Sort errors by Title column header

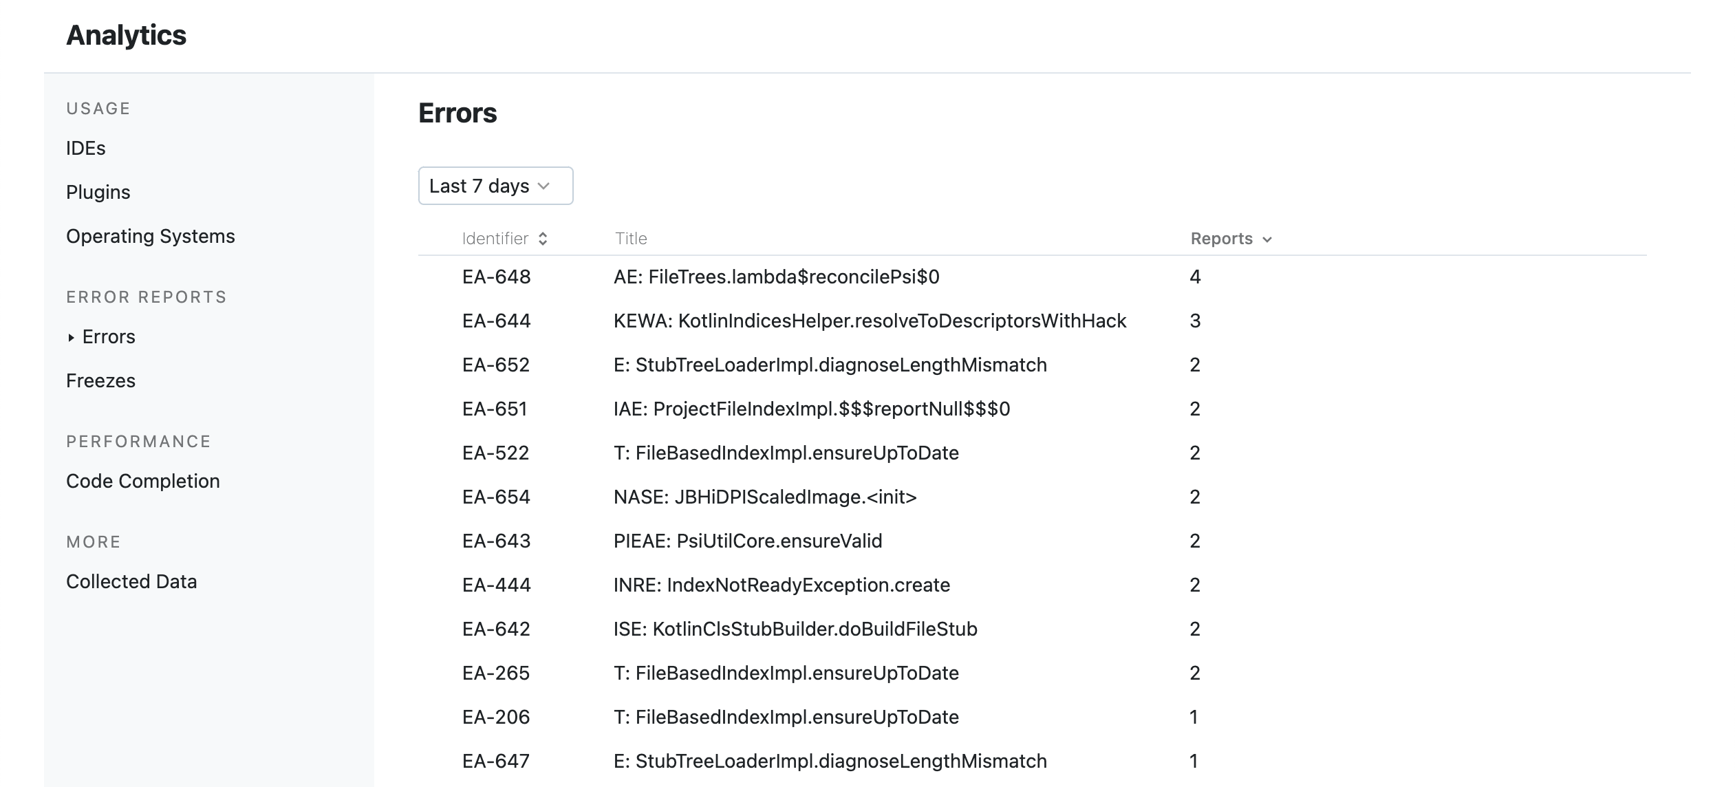(629, 238)
